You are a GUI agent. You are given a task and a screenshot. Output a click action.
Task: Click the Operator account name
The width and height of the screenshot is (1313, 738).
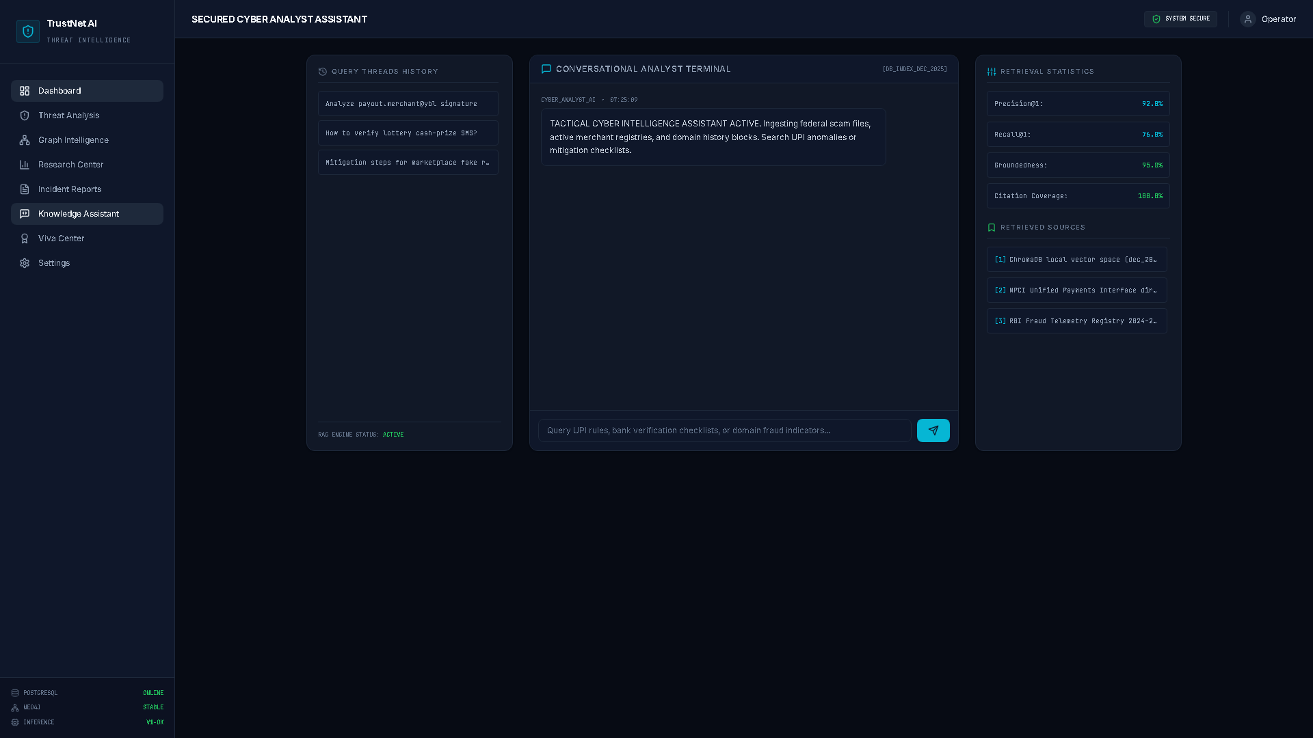(x=1279, y=19)
